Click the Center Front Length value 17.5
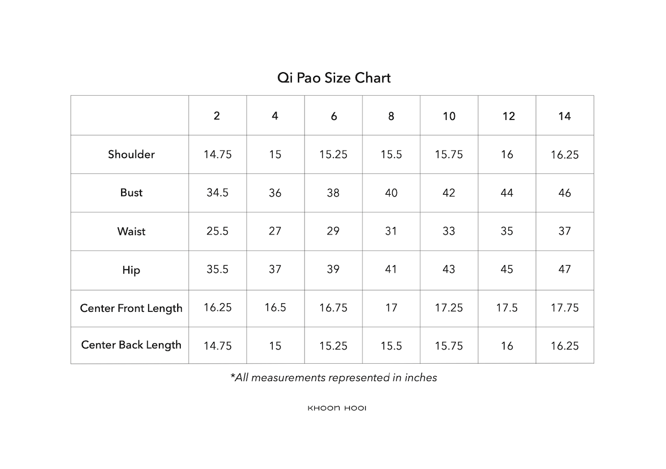Image resolution: width=666 pixels, height=469 pixels. pyautogui.click(x=507, y=308)
